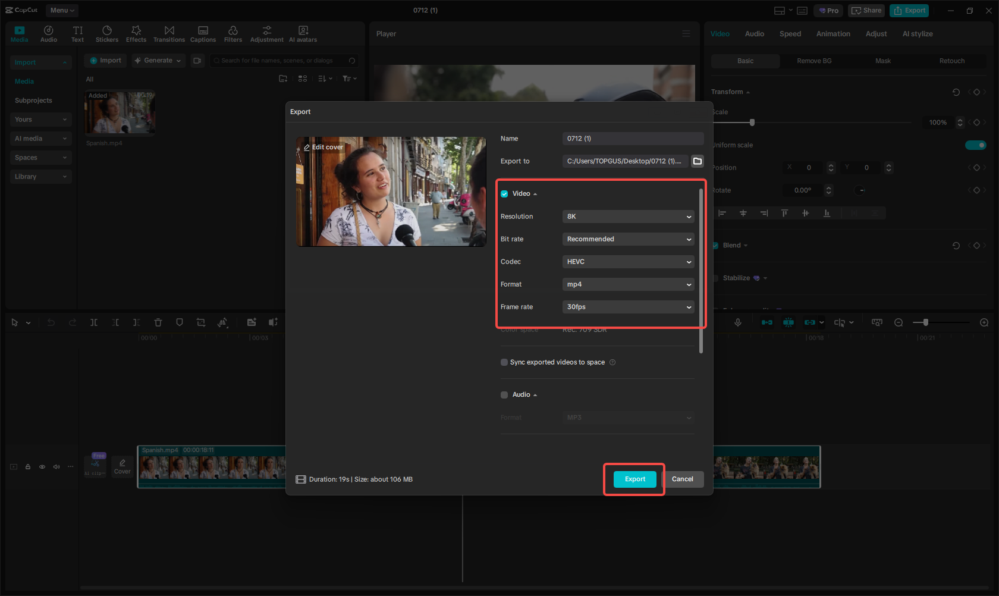Viewport: 999px width, 596px height.
Task: Click the Export button in the dialog
Action: pyautogui.click(x=634, y=479)
